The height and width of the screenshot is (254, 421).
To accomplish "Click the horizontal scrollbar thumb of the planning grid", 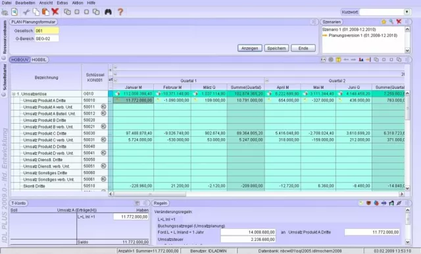I will pyautogui.click(x=150, y=194).
